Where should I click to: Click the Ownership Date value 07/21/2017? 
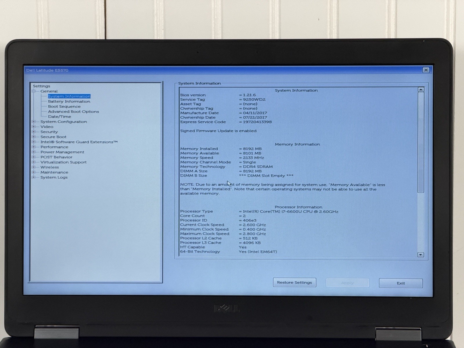[255, 117]
